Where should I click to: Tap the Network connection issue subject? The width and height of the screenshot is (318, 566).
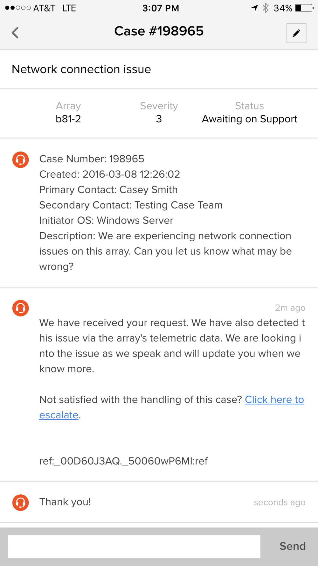coord(81,69)
